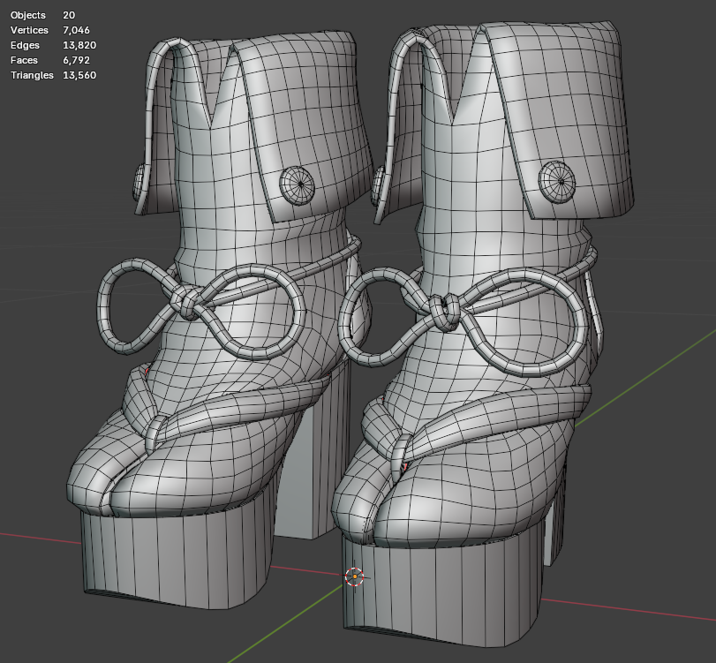The image size is (716, 663).
Task: Click the rope bow knot on the left boot
Action: [x=186, y=303]
